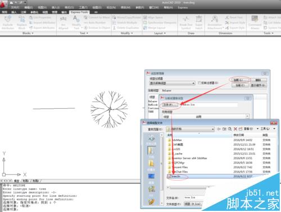Open the Views dropdown in file dialog
Image resolution: width=281 pixels, height=212 pixels.
click(x=251, y=129)
